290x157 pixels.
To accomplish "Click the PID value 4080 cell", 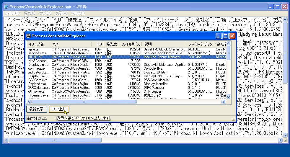I will (x=98, y=68).
